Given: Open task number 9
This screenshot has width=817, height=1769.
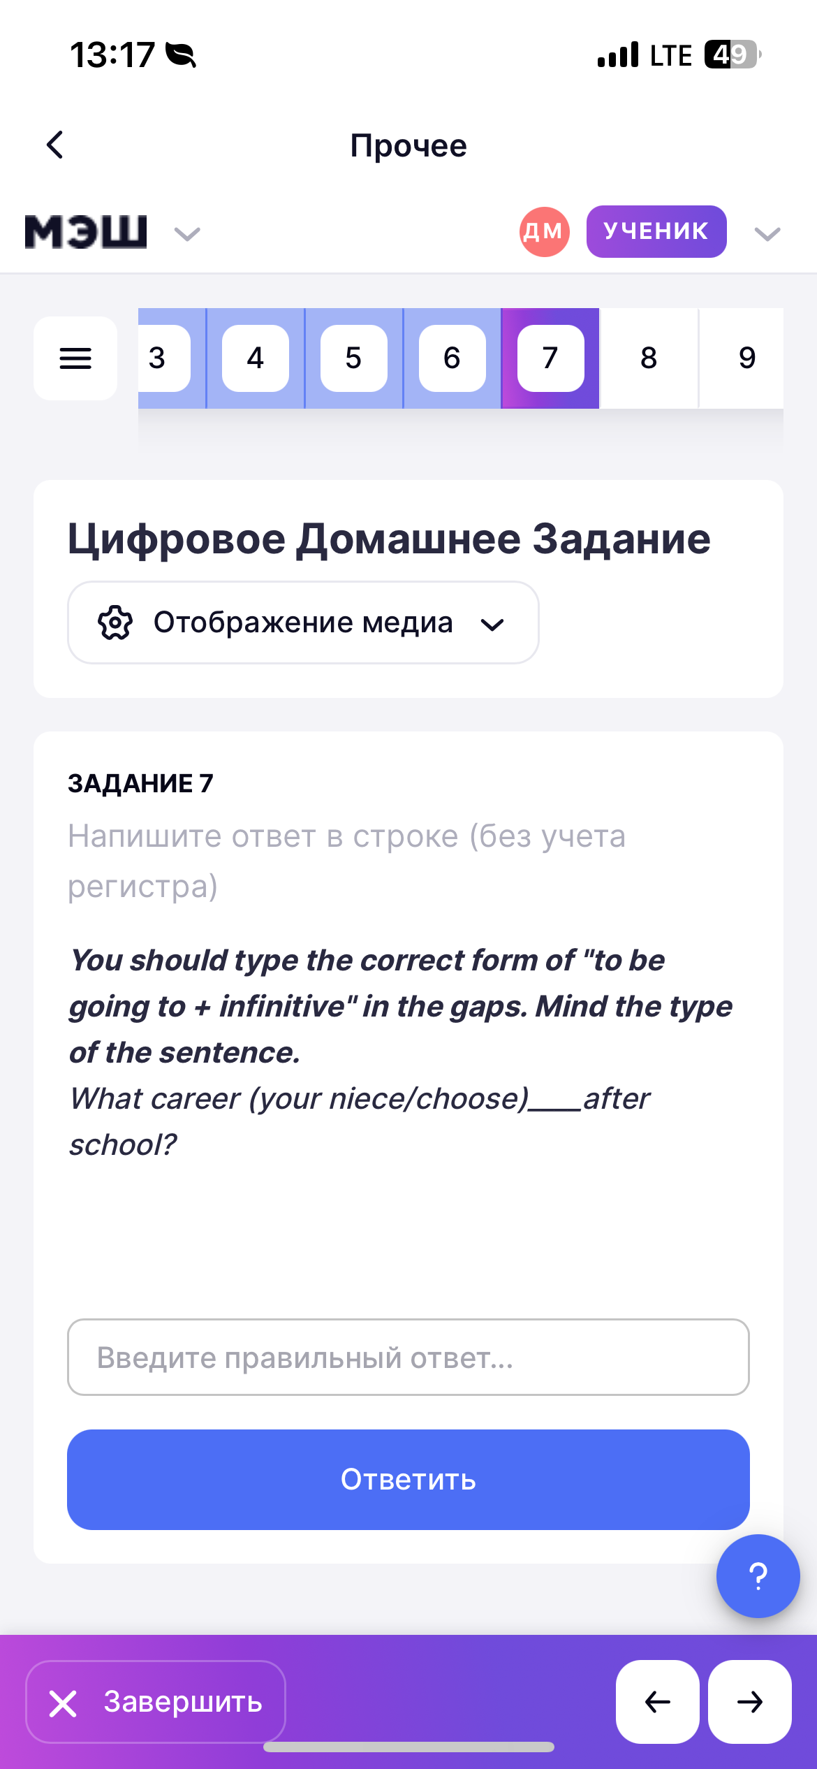Looking at the screenshot, I should (x=746, y=358).
